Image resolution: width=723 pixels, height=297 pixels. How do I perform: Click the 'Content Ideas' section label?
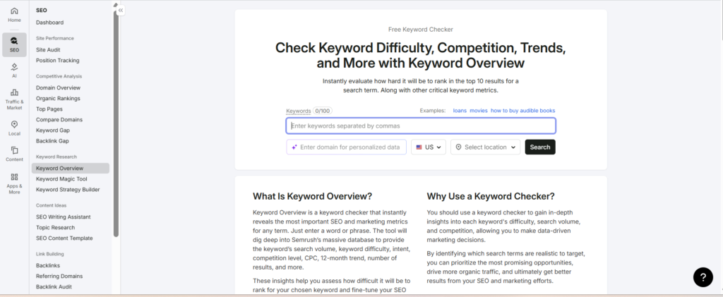[51, 205]
